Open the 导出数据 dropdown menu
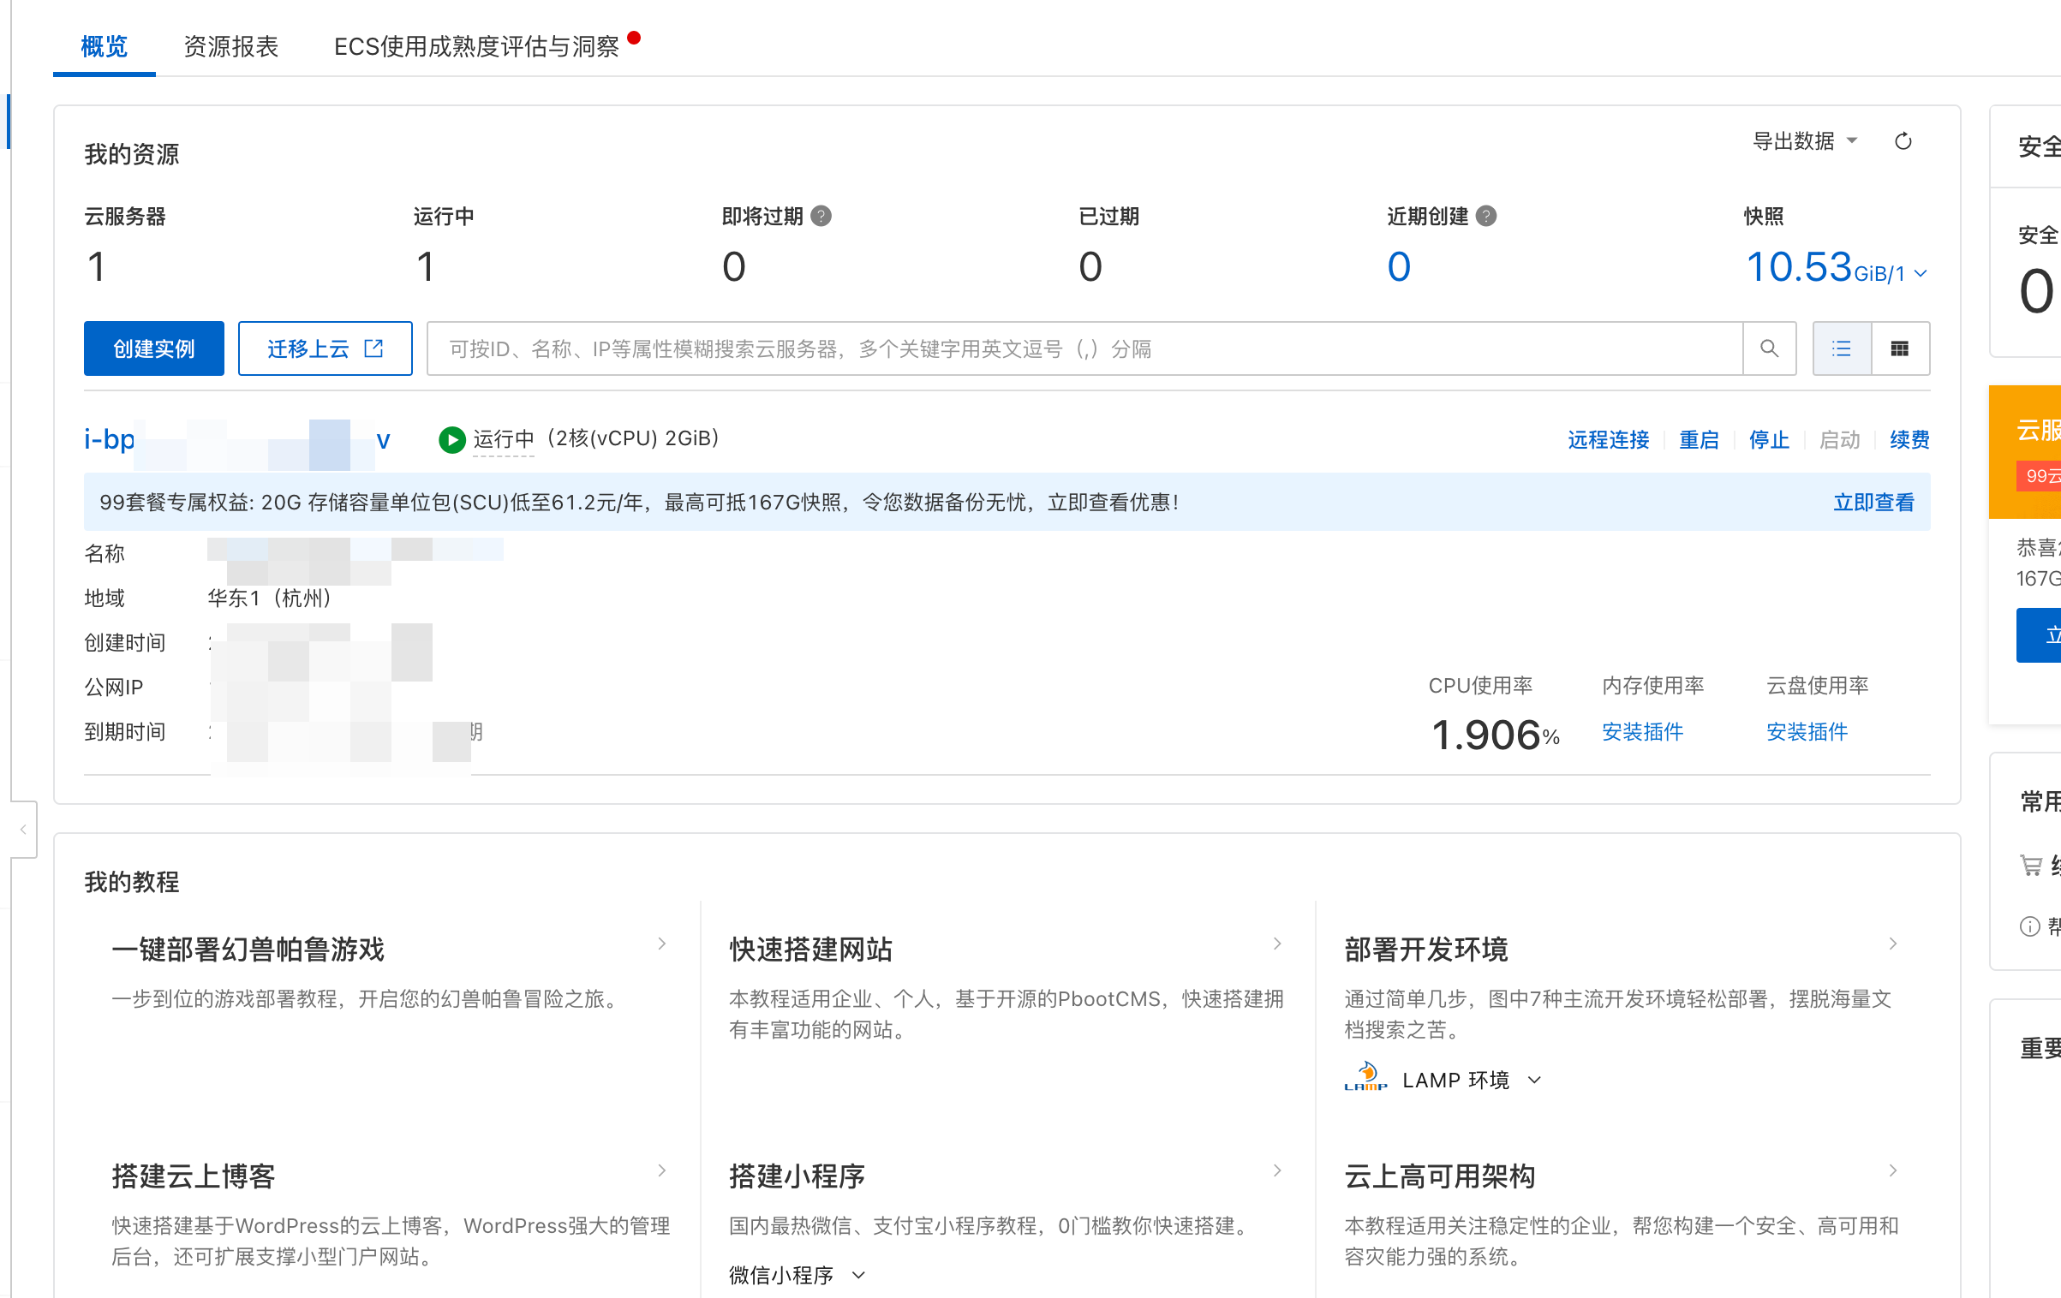Screen dimensions: 2061x1298 (1804, 141)
